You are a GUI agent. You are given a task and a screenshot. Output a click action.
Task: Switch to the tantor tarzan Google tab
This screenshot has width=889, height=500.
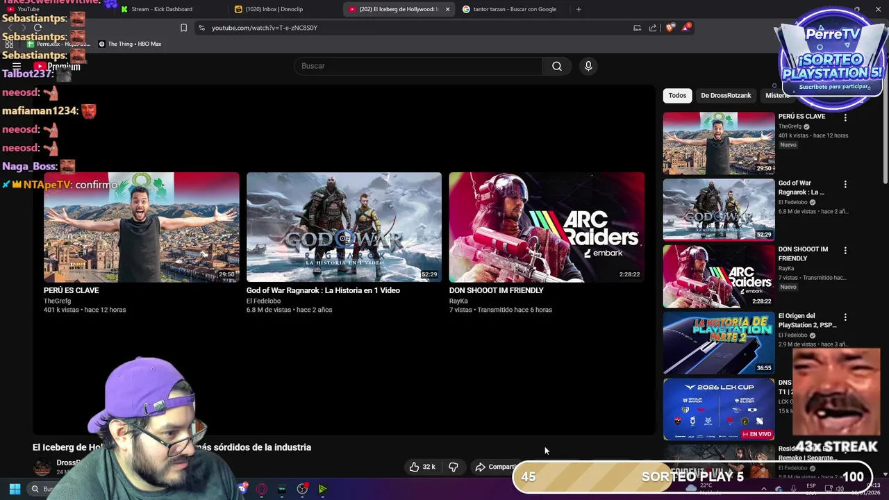[513, 9]
